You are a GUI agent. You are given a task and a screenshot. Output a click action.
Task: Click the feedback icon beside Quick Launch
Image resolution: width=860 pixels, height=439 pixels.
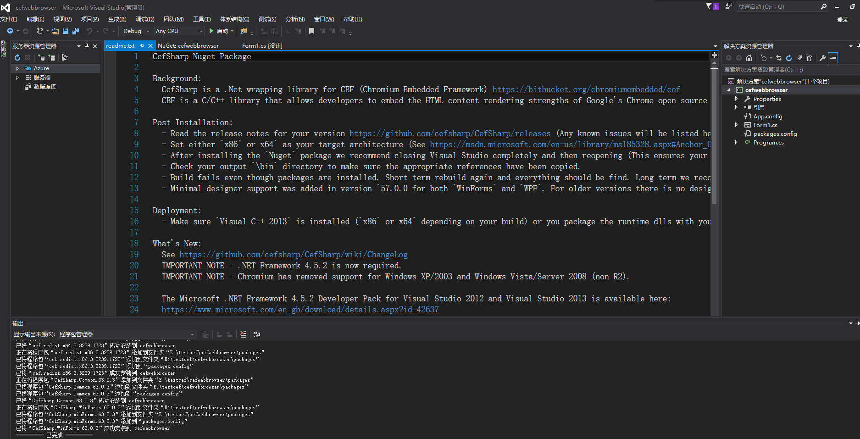[x=729, y=6]
